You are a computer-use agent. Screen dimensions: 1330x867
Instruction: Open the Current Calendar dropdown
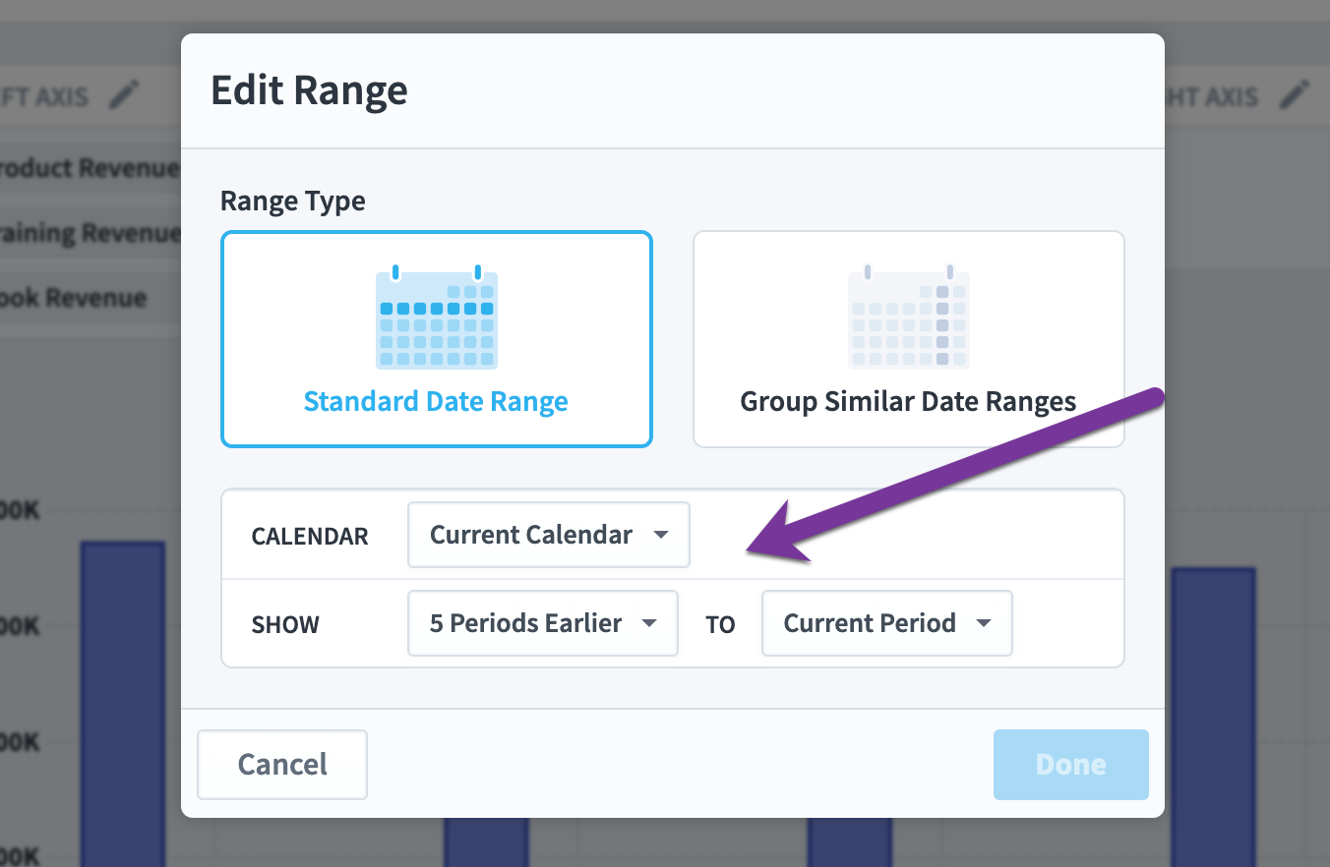pyautogui.click(x=549, y=535)
